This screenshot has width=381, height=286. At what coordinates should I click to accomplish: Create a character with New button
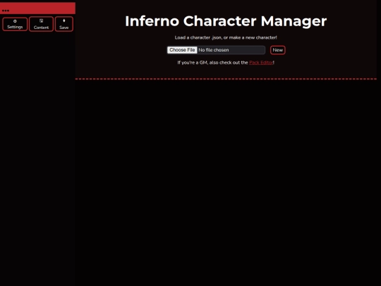278,50
